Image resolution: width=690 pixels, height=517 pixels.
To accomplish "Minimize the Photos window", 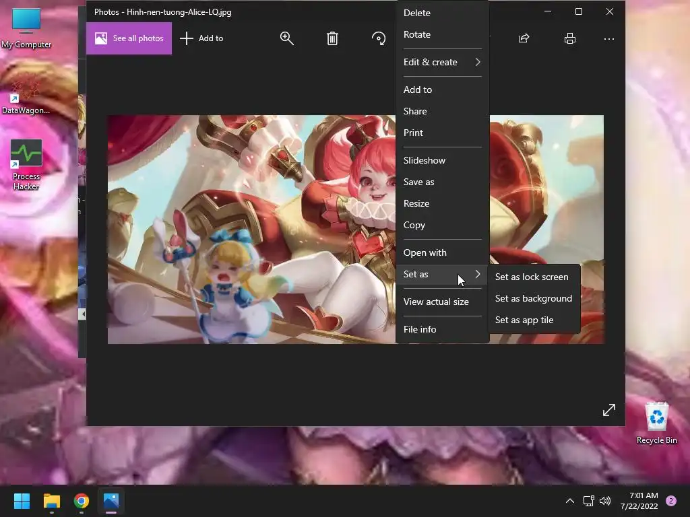I will pyautogui.click(x=548, y=11).
